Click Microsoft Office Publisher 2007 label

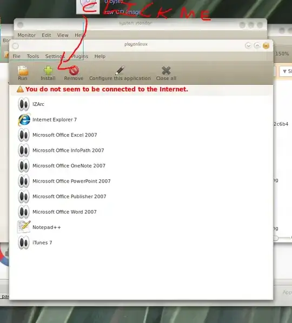tap(69, 197)
